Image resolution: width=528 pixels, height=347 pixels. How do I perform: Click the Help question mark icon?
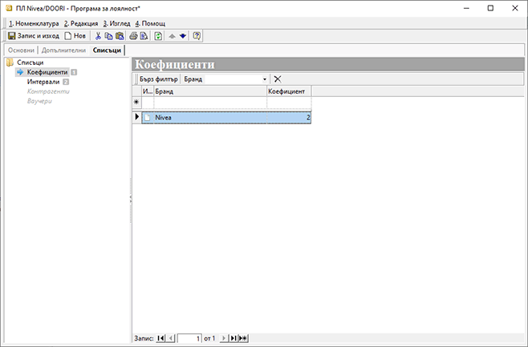(x=197, y=35)
